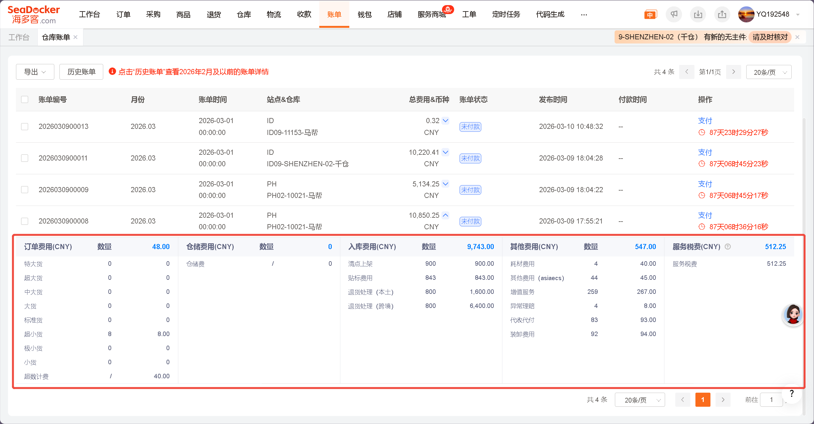Open the 20条/页 page size dropdown
Viewport: 814px width, 424px height.
coord(769,72)
